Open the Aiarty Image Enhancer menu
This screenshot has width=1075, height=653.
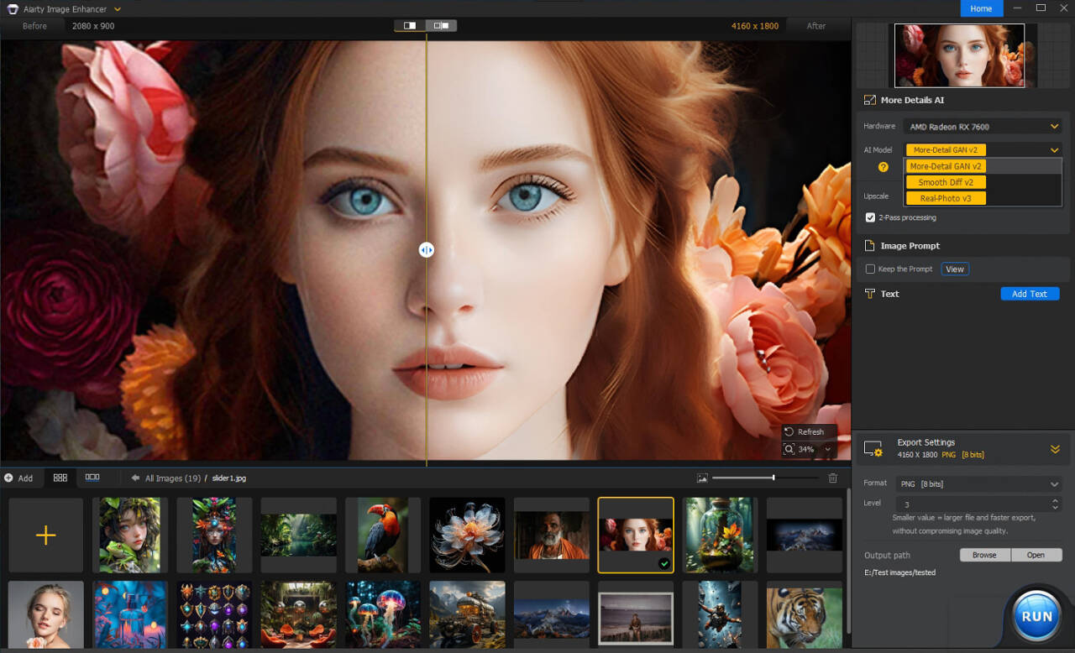point(116,8)
